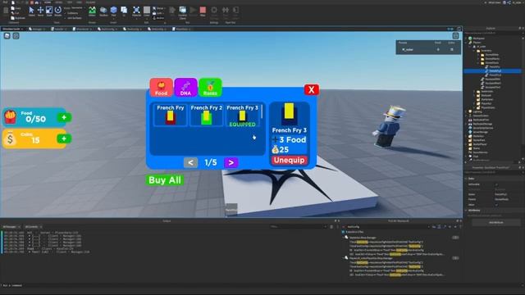The image size is (525, 295).
Task: Click the plus button beside Food counter
Action: (x=64, y=117)
